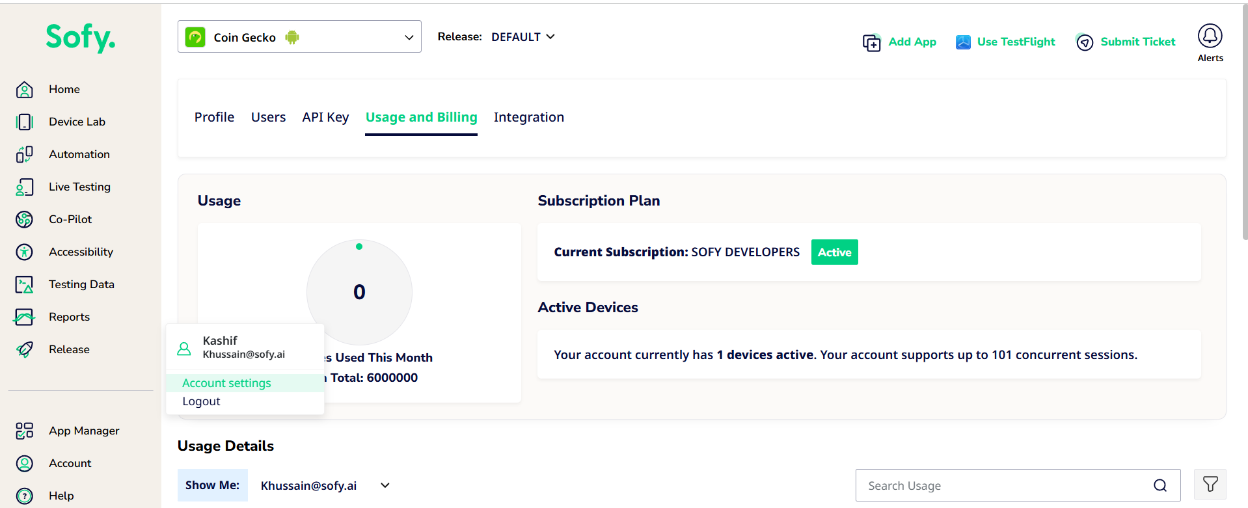Open the Reports sidebar icon
The width and height of the screenshot is (1248, 508).
click(x=25, y=317)
